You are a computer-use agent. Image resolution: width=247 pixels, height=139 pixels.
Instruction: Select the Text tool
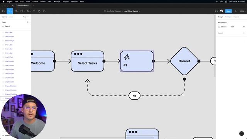pyautogui.click(x=34, y=11)
